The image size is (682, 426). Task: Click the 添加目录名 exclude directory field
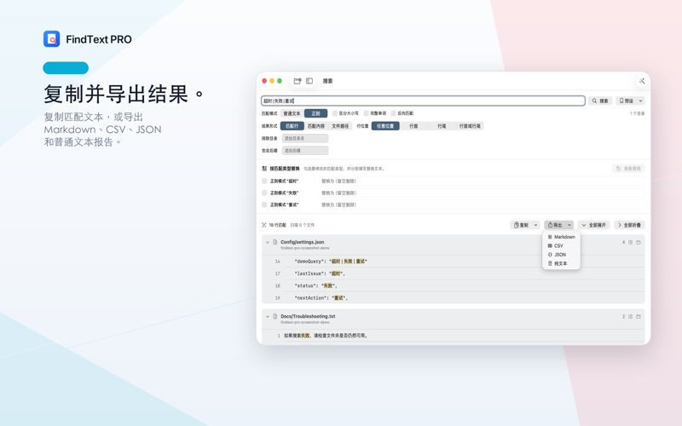(x=305, y=138)
